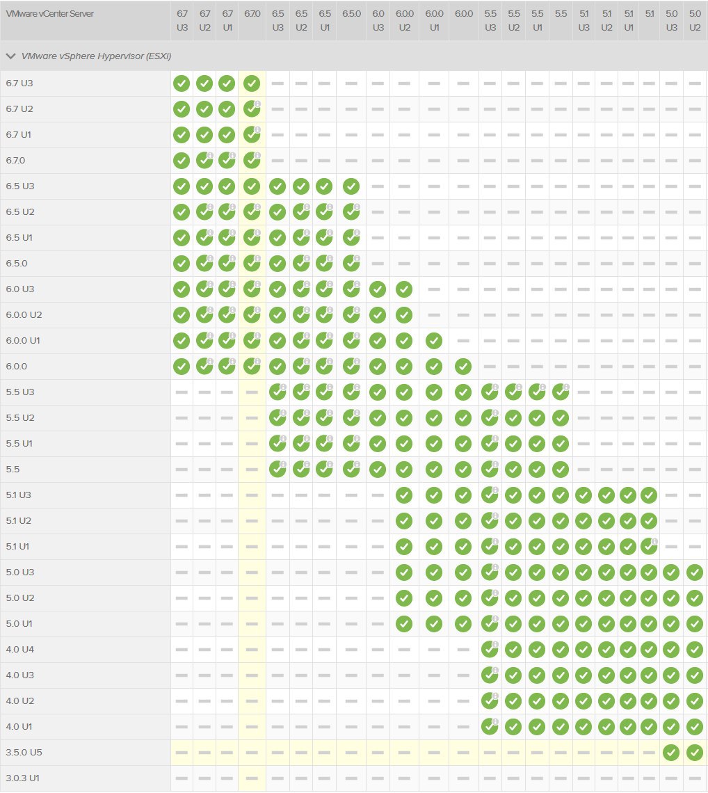Click checkmark for ESXi 6.0.0 under vCenter 6.0.0
The image size is (708, 793).
[462, 367]
